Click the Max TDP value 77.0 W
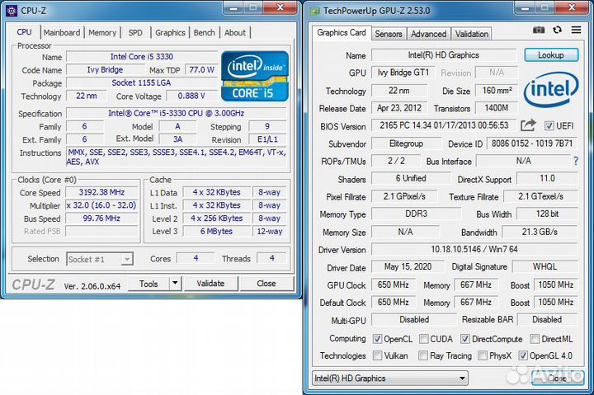This screenshot has height=395, width=594. (x=201, y=70)
